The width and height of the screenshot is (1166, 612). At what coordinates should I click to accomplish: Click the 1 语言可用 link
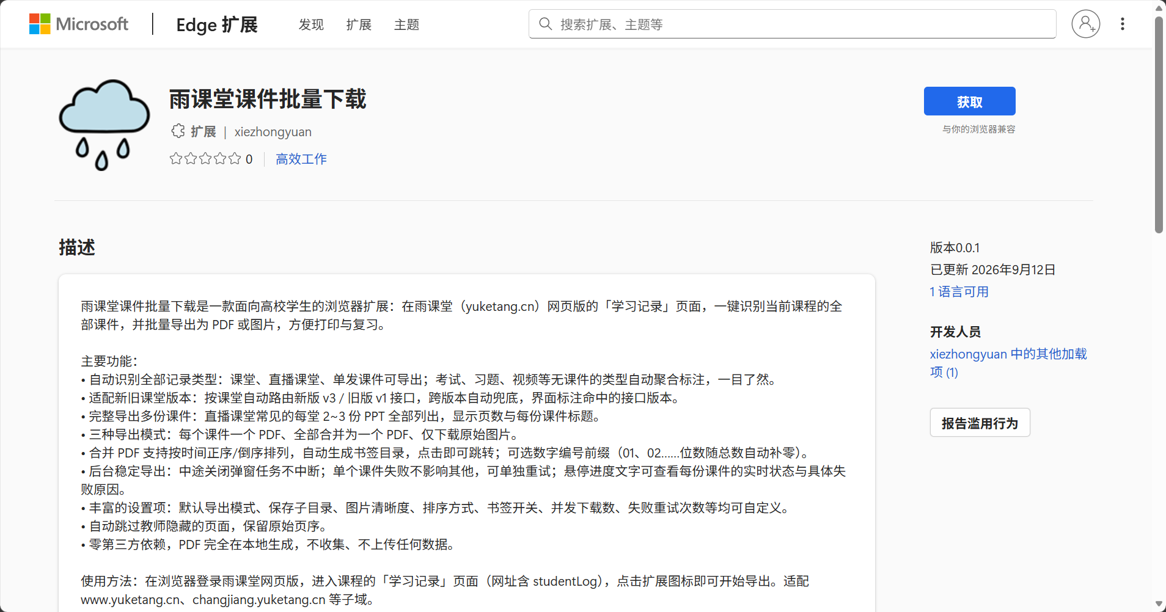point(959,292)
